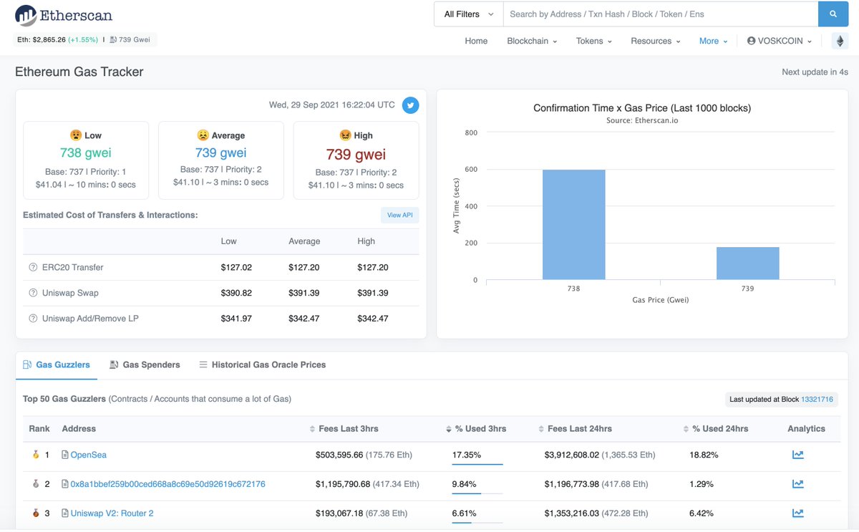This screenshot has height=532, width=859.
Task: Select the Gas Guzzlers tab
Action: [x=57, y=365]
